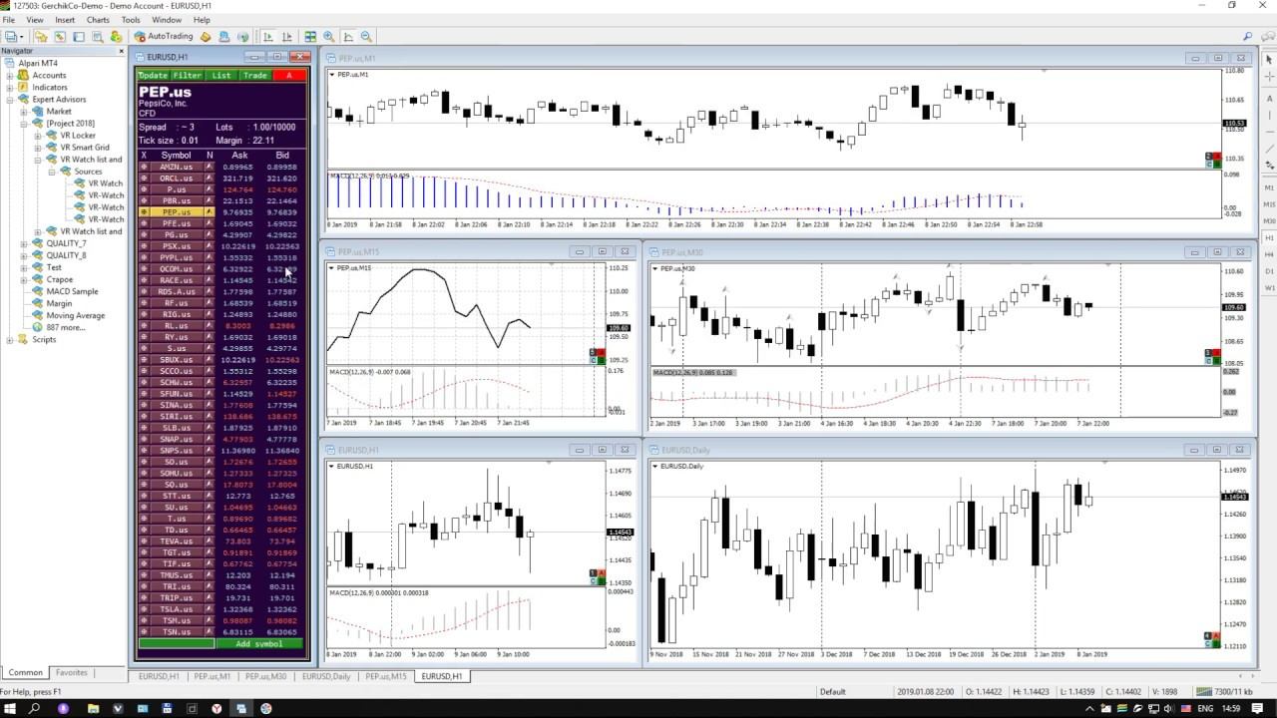Expand the Indicators tree node
This screenshot has height=718, width=1277.
point(10,88)
